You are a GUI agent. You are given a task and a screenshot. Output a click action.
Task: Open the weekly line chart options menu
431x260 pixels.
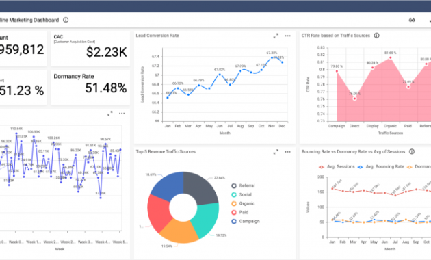[x=122, y=114]
